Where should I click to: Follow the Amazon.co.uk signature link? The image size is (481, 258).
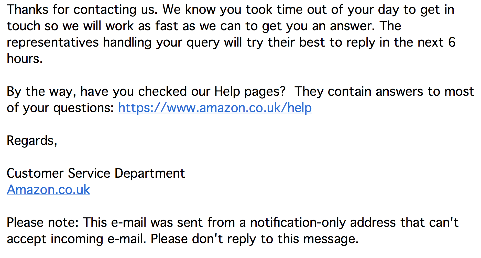[48, 190]
